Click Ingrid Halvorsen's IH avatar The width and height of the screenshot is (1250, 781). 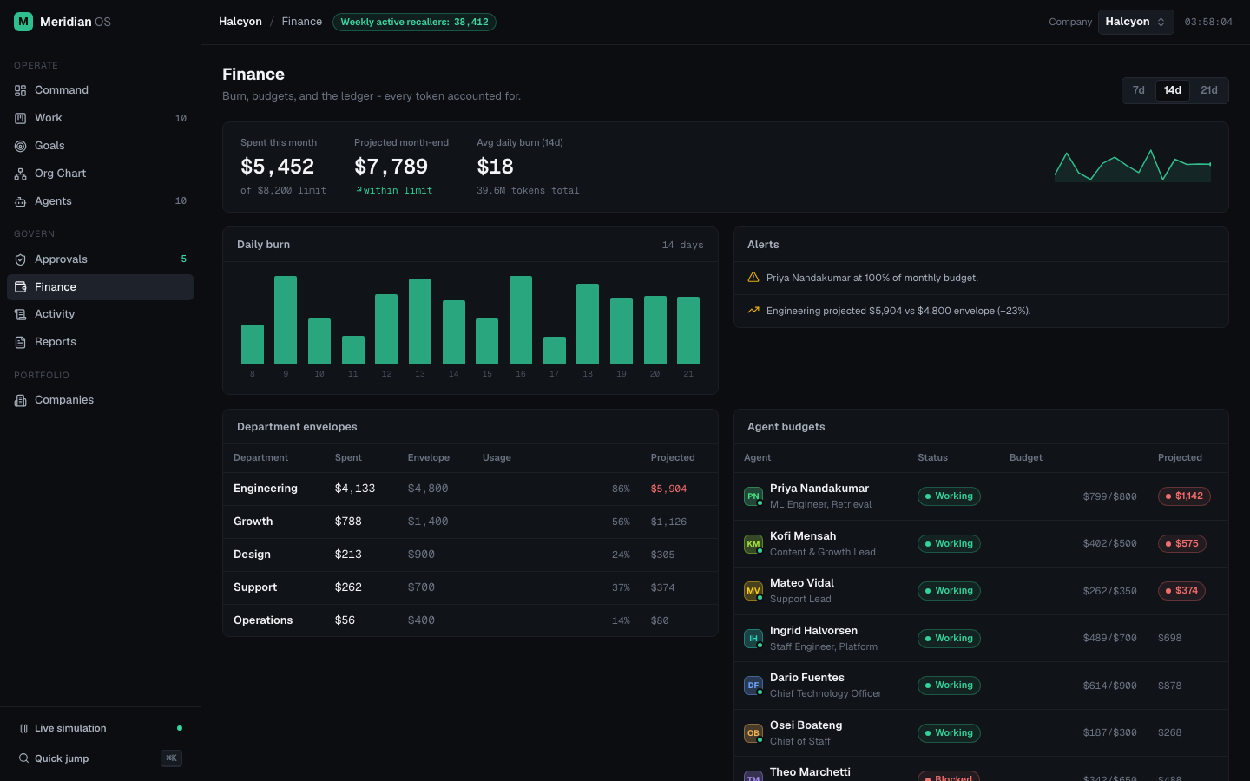pos(753,639)
